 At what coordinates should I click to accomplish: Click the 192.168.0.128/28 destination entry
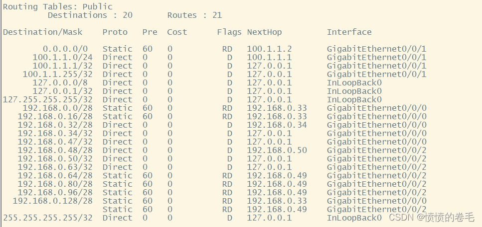52,201
